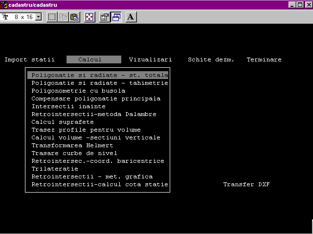Click the Copy toolbar icon
313x234 pixels.
[x=63, y=17]
